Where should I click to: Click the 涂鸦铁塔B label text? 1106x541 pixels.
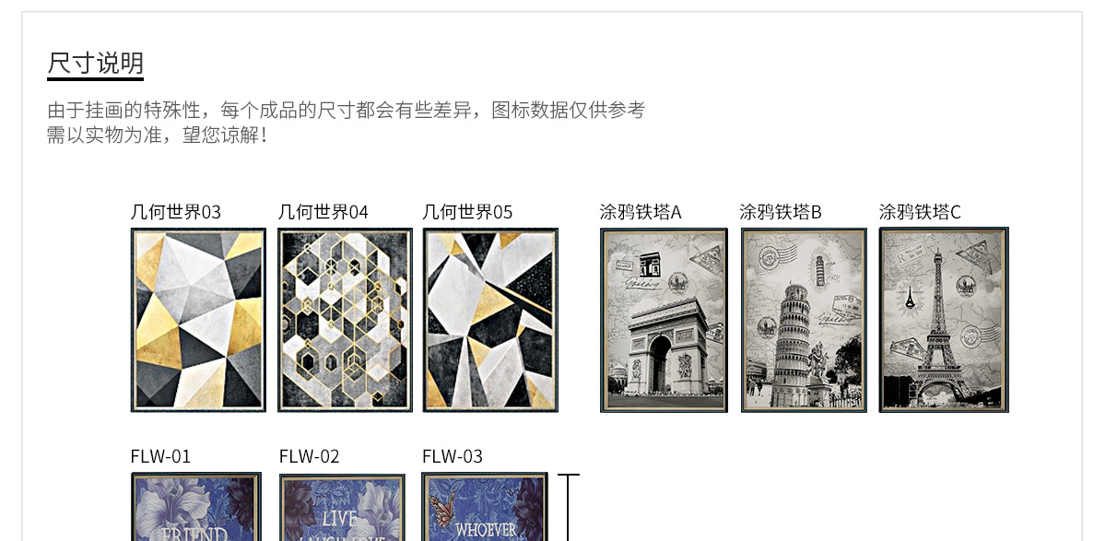click(x=781, y=212)
